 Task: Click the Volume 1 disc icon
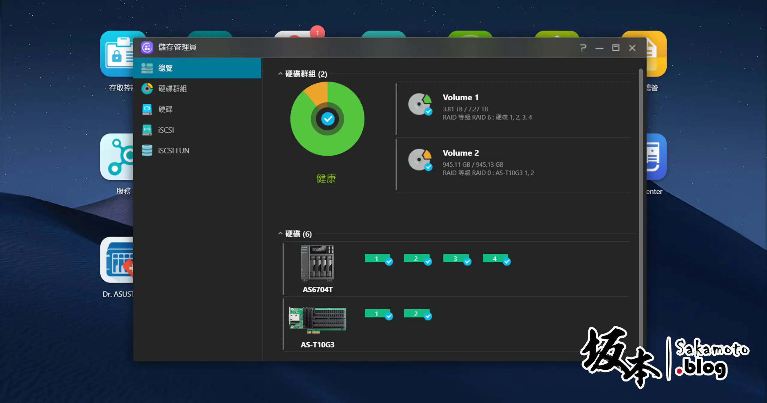click(419, 104)
